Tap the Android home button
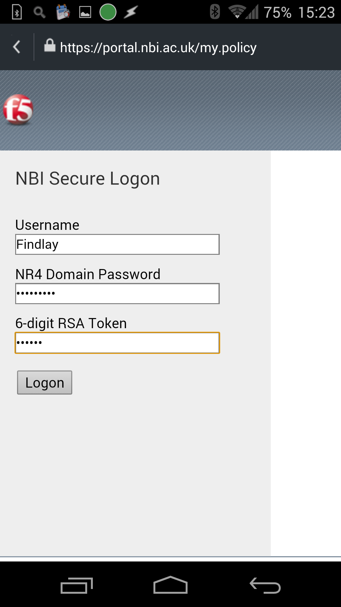The width and height of the screenshot is (341, 607). [170, 585]
